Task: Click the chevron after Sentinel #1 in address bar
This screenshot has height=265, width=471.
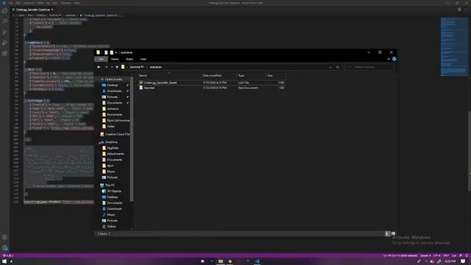Action: 147,67
